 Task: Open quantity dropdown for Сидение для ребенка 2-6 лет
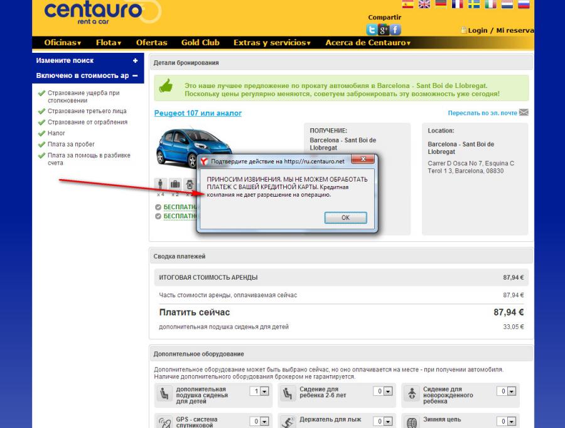coord(388,391)
